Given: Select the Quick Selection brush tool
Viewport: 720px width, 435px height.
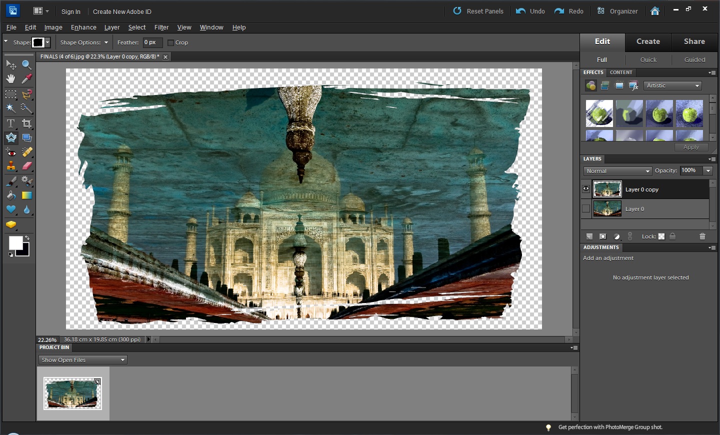Looking at the screenshot, I should [x=27, y=108].
